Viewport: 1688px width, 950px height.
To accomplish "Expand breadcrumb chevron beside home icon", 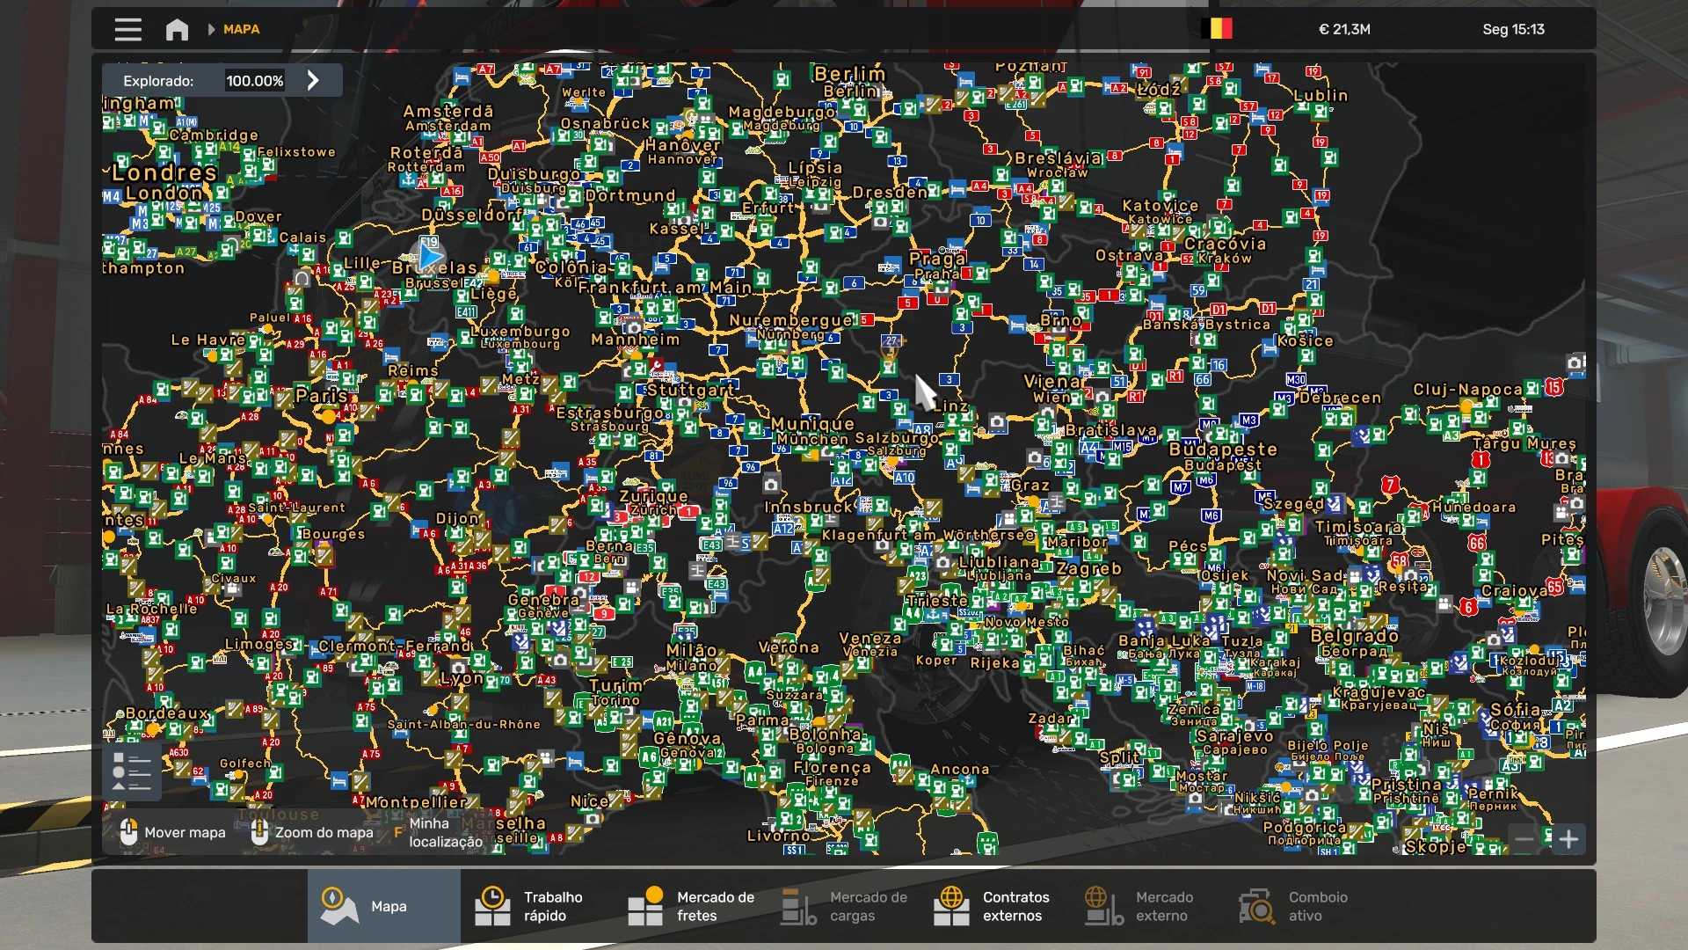I will point(211,29).
